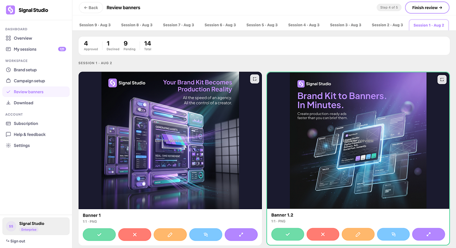
Task: Click the Step 4 of 5 indicator
Action: 389,7
